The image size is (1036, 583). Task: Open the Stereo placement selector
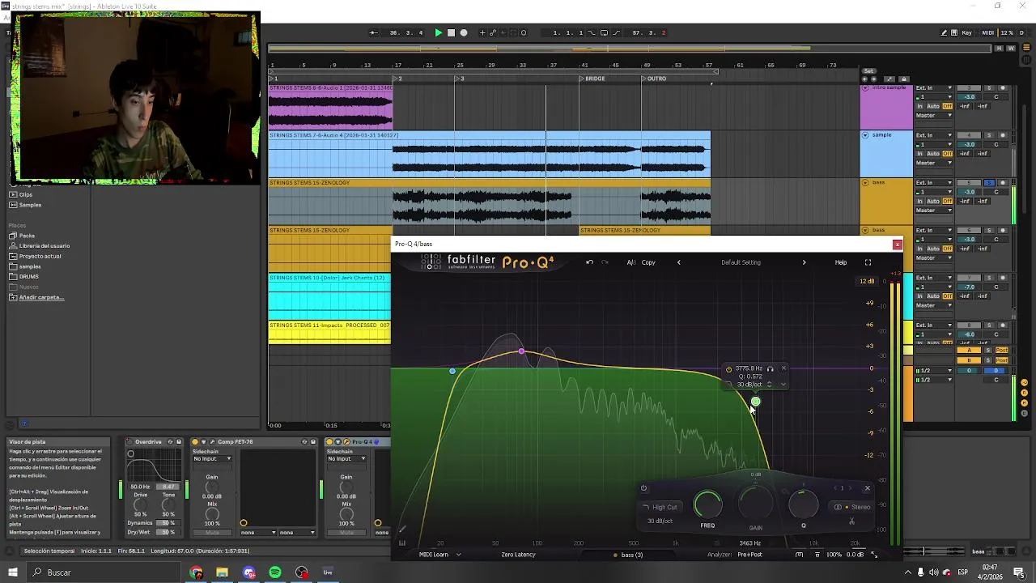(x=853, y=507)
